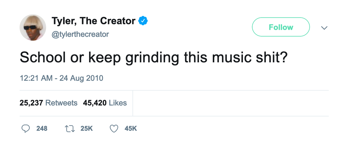345x145 pixels.
Task: Click the 25K retweet count
Action: pos(87,129)
